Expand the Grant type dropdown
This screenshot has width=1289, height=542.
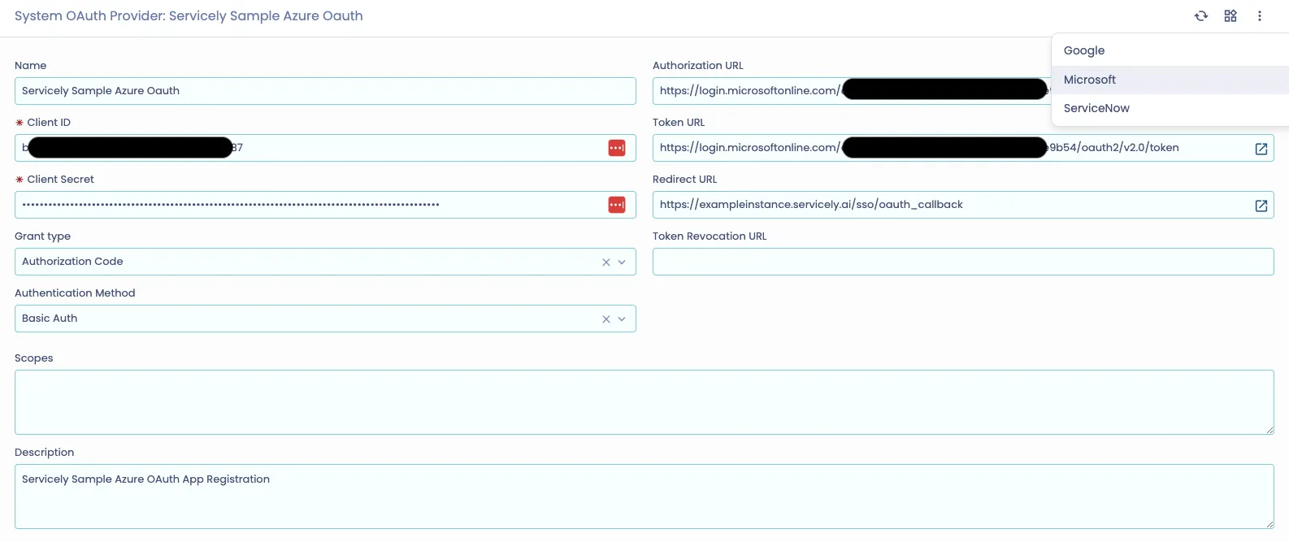(x=622, y=262)
